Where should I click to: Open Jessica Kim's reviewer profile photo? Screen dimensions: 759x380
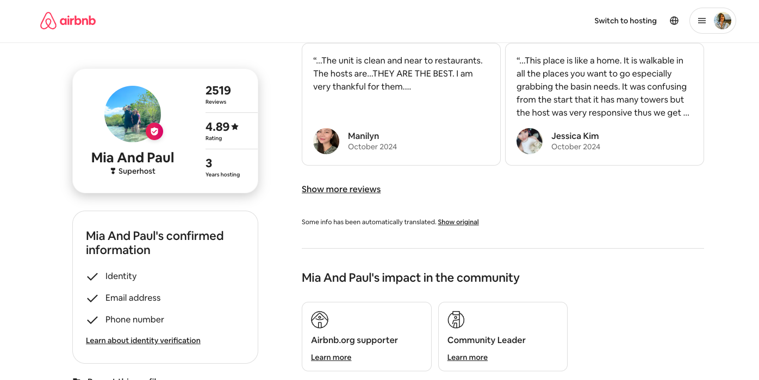[x=530, y=141]
